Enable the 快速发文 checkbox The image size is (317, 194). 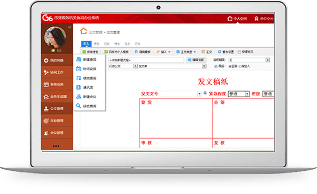pyautogui.click(x=239, y=52)
